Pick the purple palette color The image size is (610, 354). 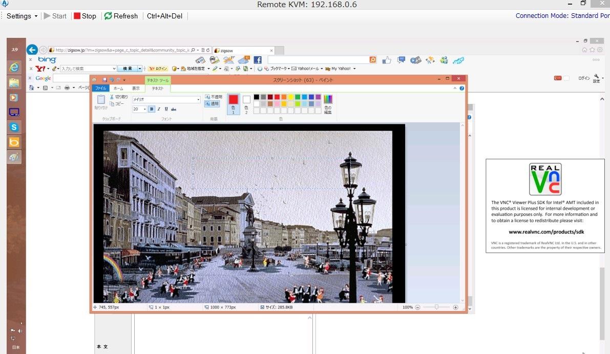click(x=318, y=97)
